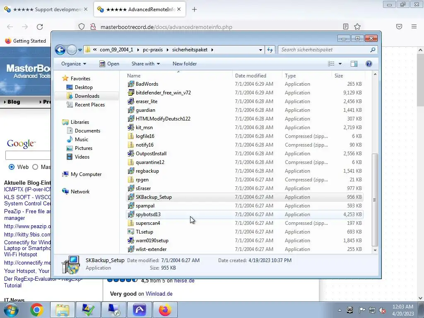Click the file list scroll up arrow
Image resolution: width=424 pixels, height=318 pixels.
(x=375, y=74)
